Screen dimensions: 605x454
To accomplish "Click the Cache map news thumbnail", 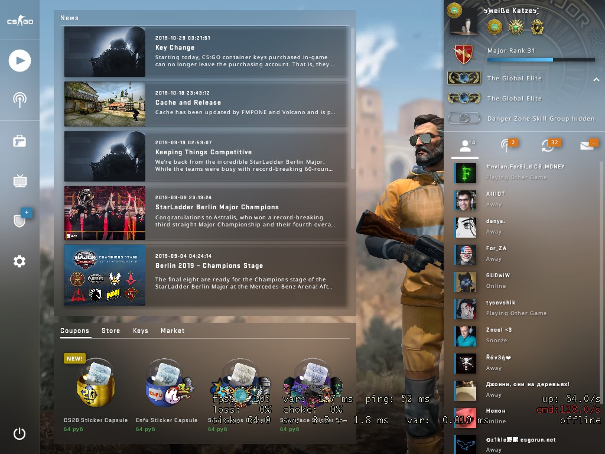I will (x=105, y=104).
